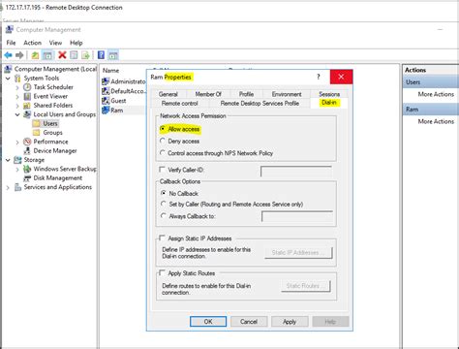Expand the Task Scheduler node
The width and height of the screenshot is (459, 349).
click(17, 87)
